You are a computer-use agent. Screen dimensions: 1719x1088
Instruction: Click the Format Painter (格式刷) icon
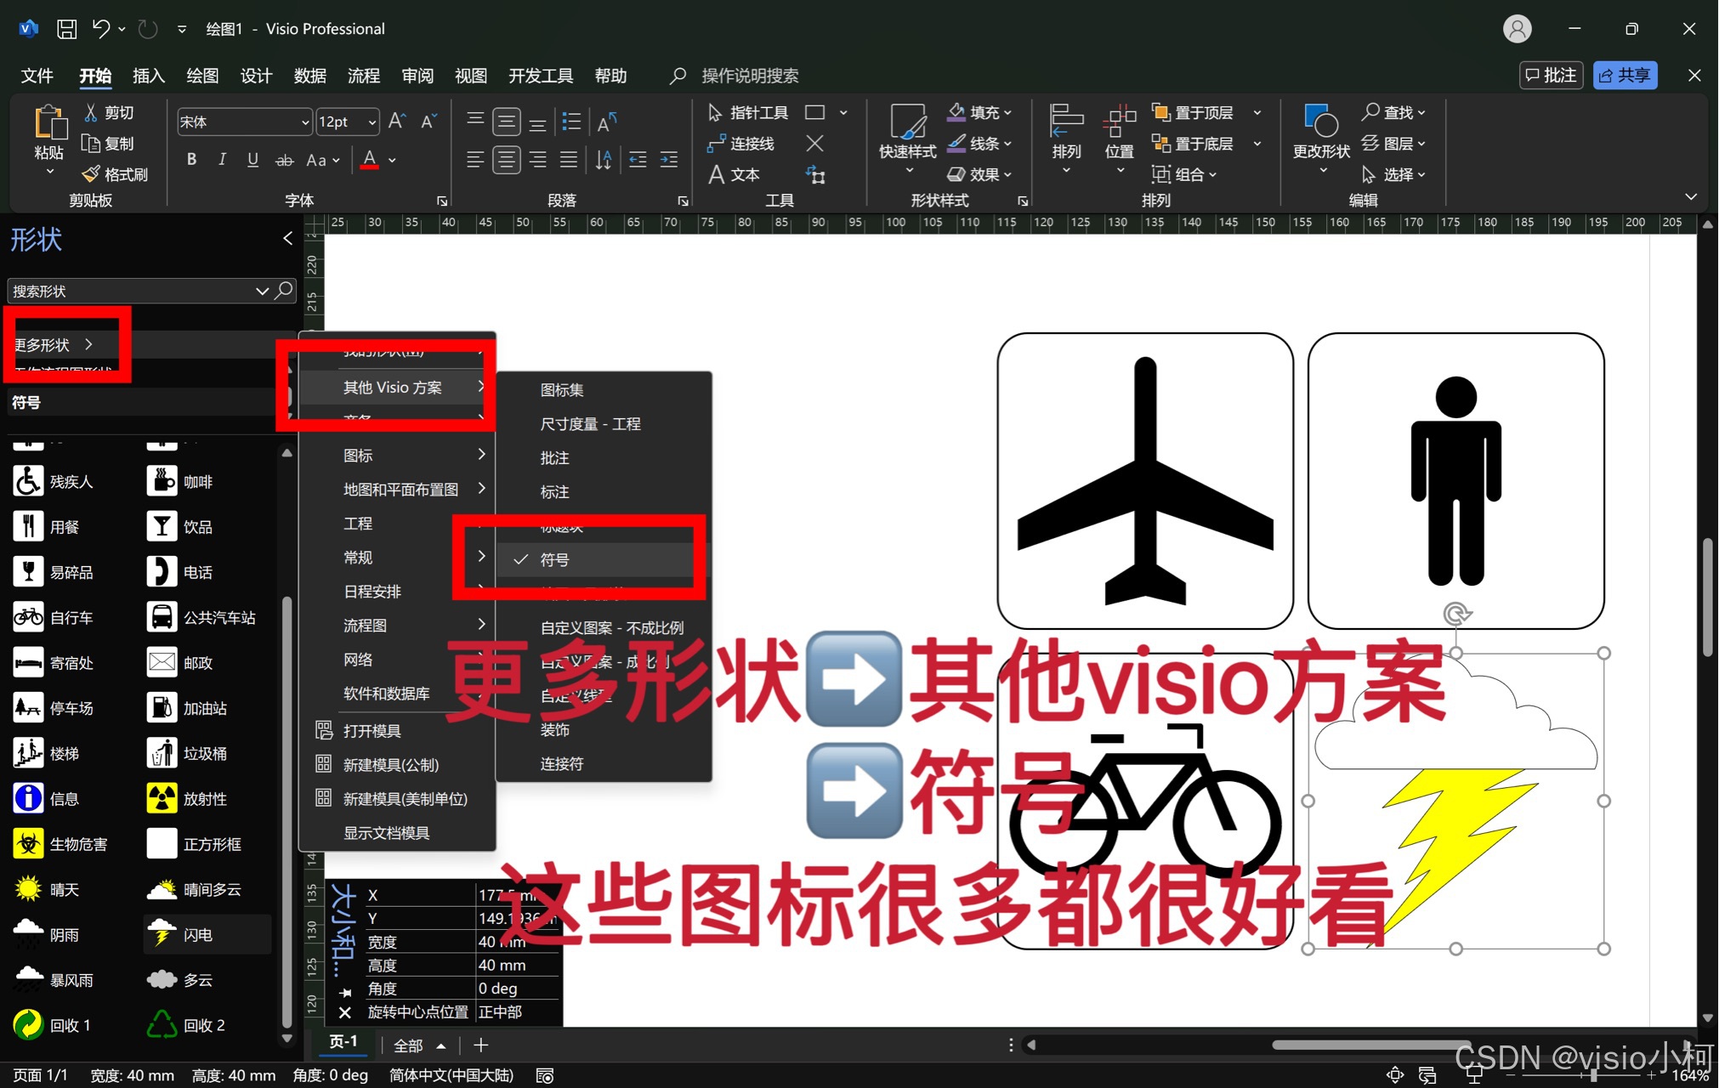tap(91, 174)
